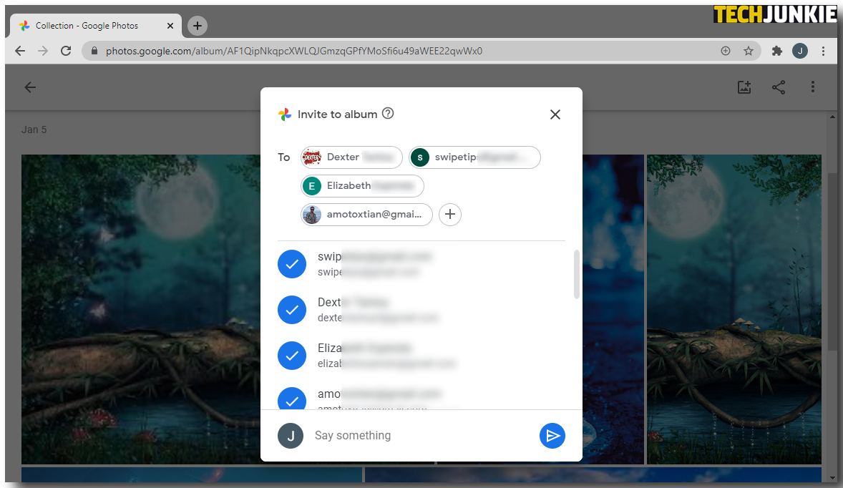
Task: Open the Chrome extensions puzzle icon
Action: [x=777, y=51]
